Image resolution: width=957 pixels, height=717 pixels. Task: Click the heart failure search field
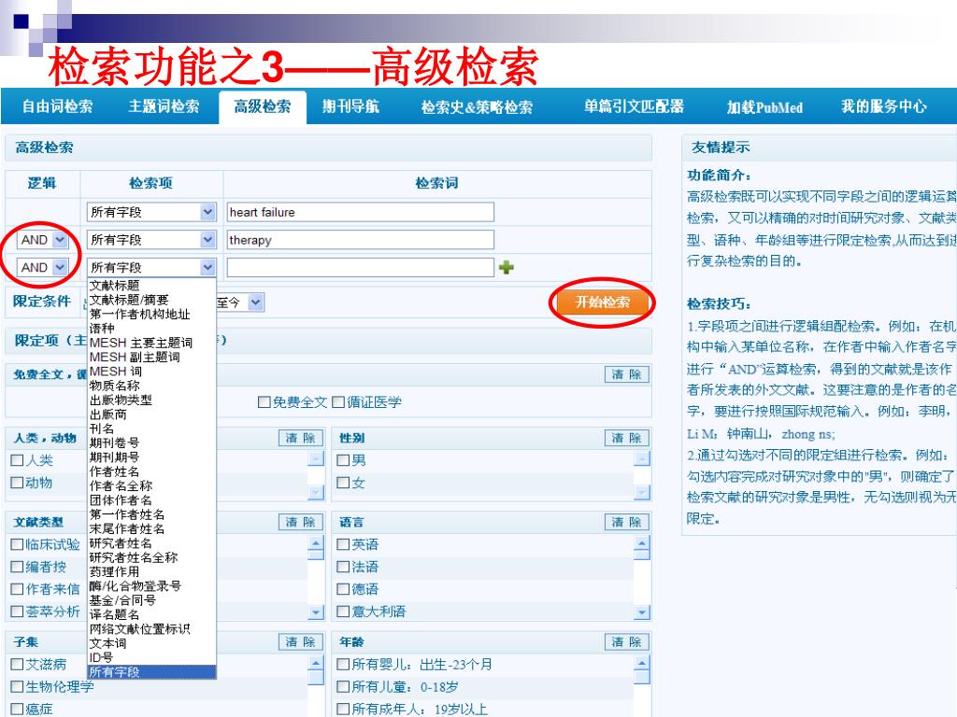coord(360,212)
